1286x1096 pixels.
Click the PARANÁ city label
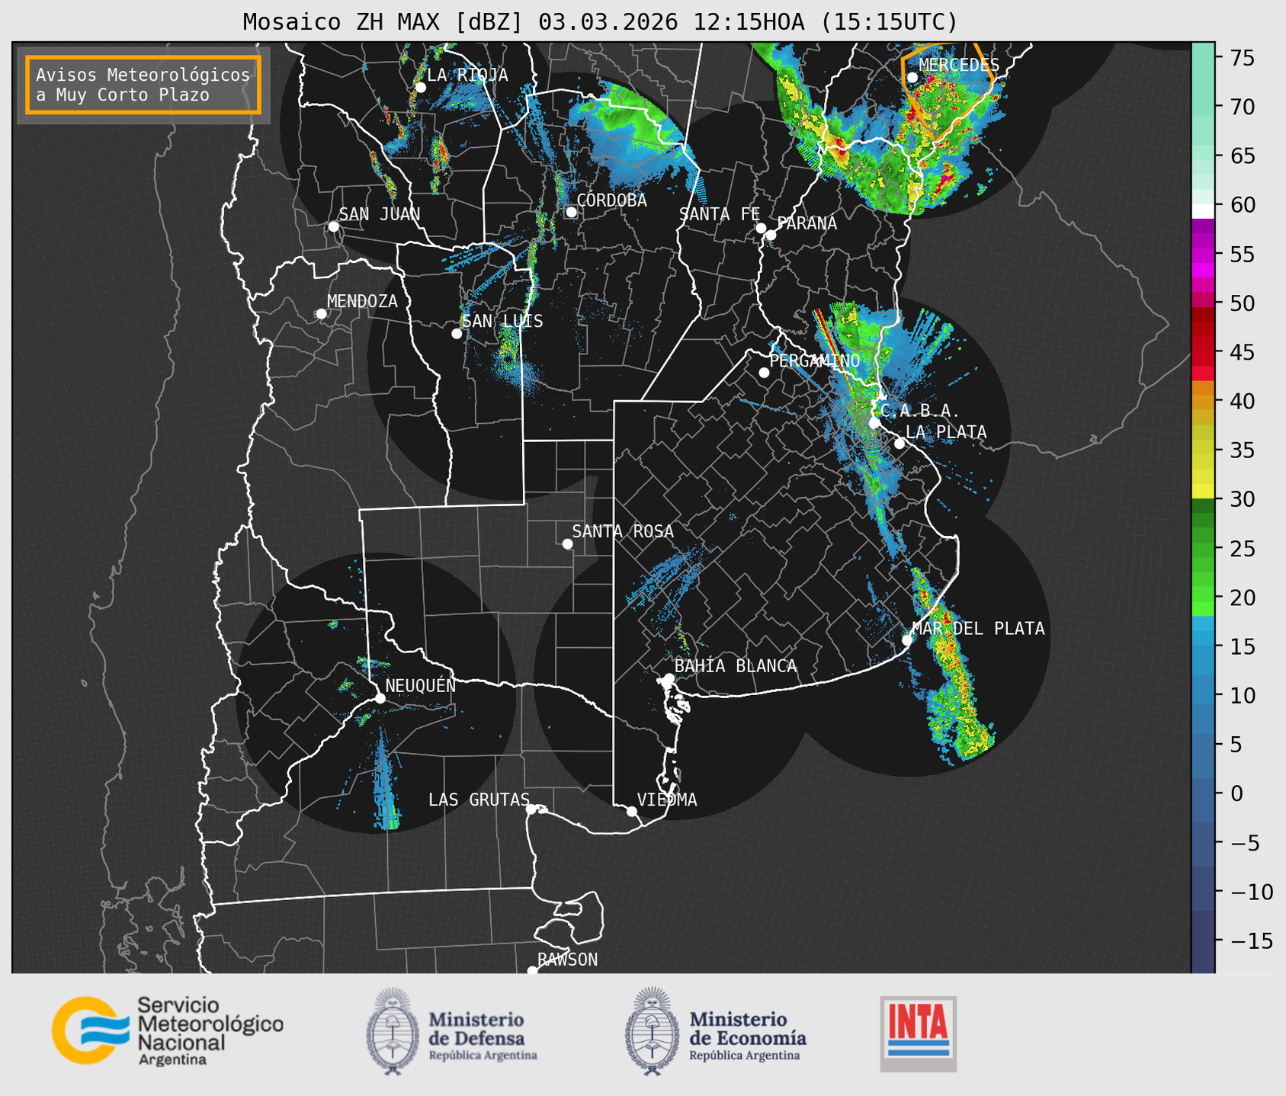[x=807, y=223]
